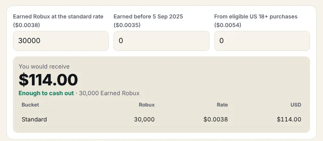This screenshot has width=323, height=141.
Task: Click the 'Earned Robux at the standard rate' label
Action: 58,16
